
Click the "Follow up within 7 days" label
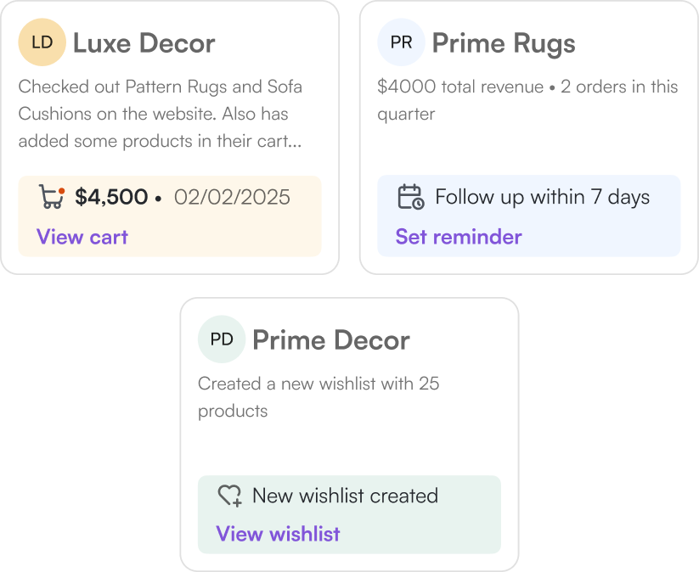(542, 197)
